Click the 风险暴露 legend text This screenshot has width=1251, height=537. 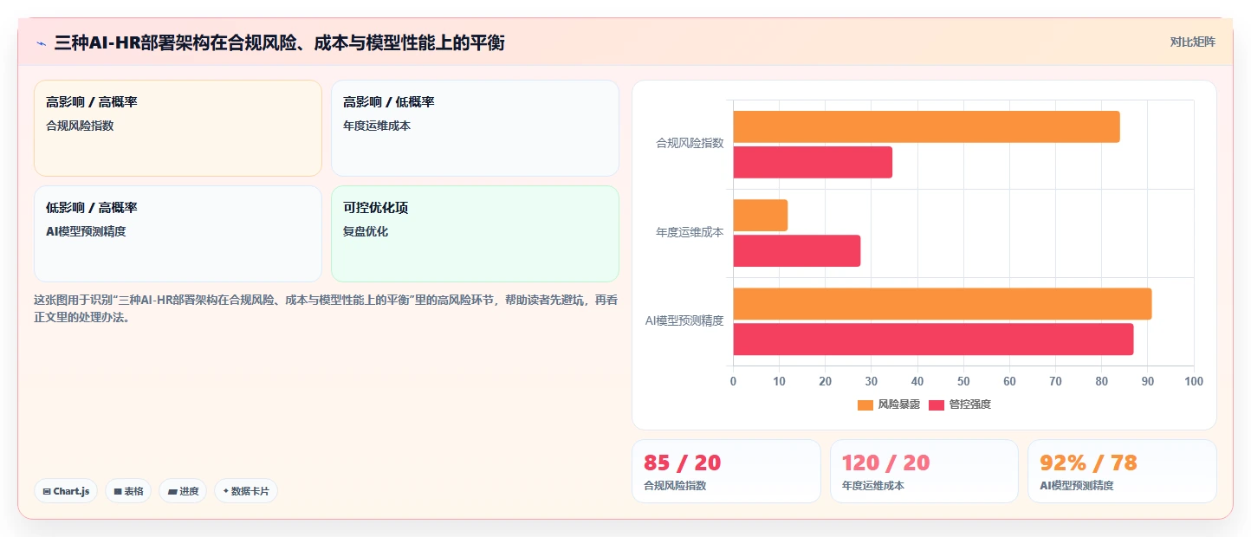(899, 404)
